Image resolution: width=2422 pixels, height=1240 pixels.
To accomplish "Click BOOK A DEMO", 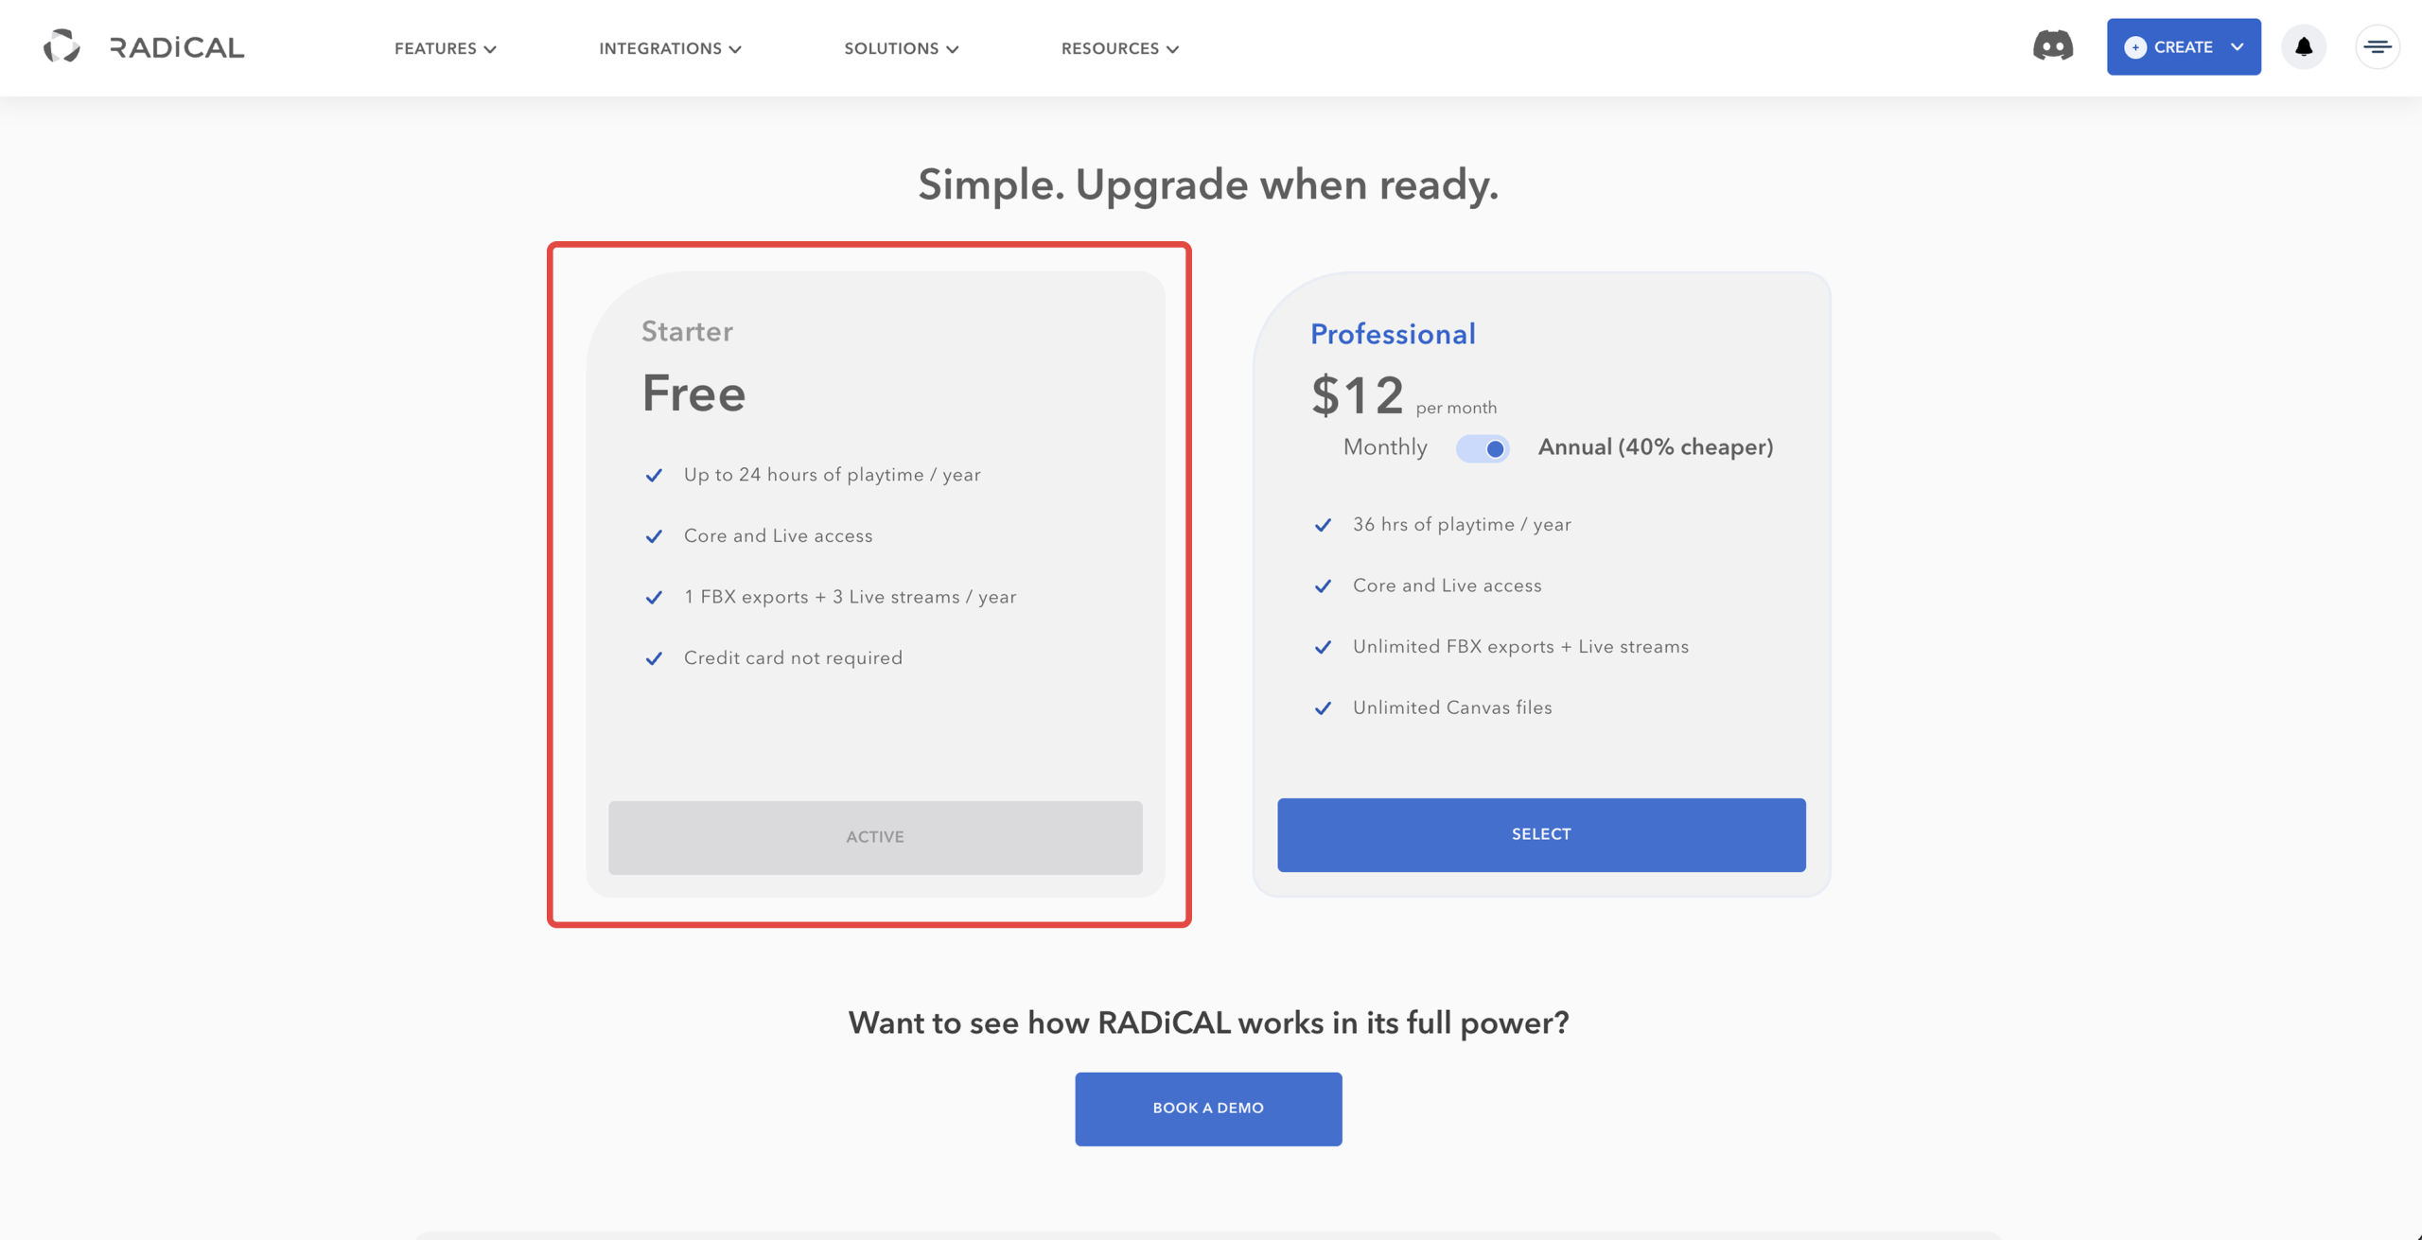I will pyautogui.click(x=1208, y=1108).
